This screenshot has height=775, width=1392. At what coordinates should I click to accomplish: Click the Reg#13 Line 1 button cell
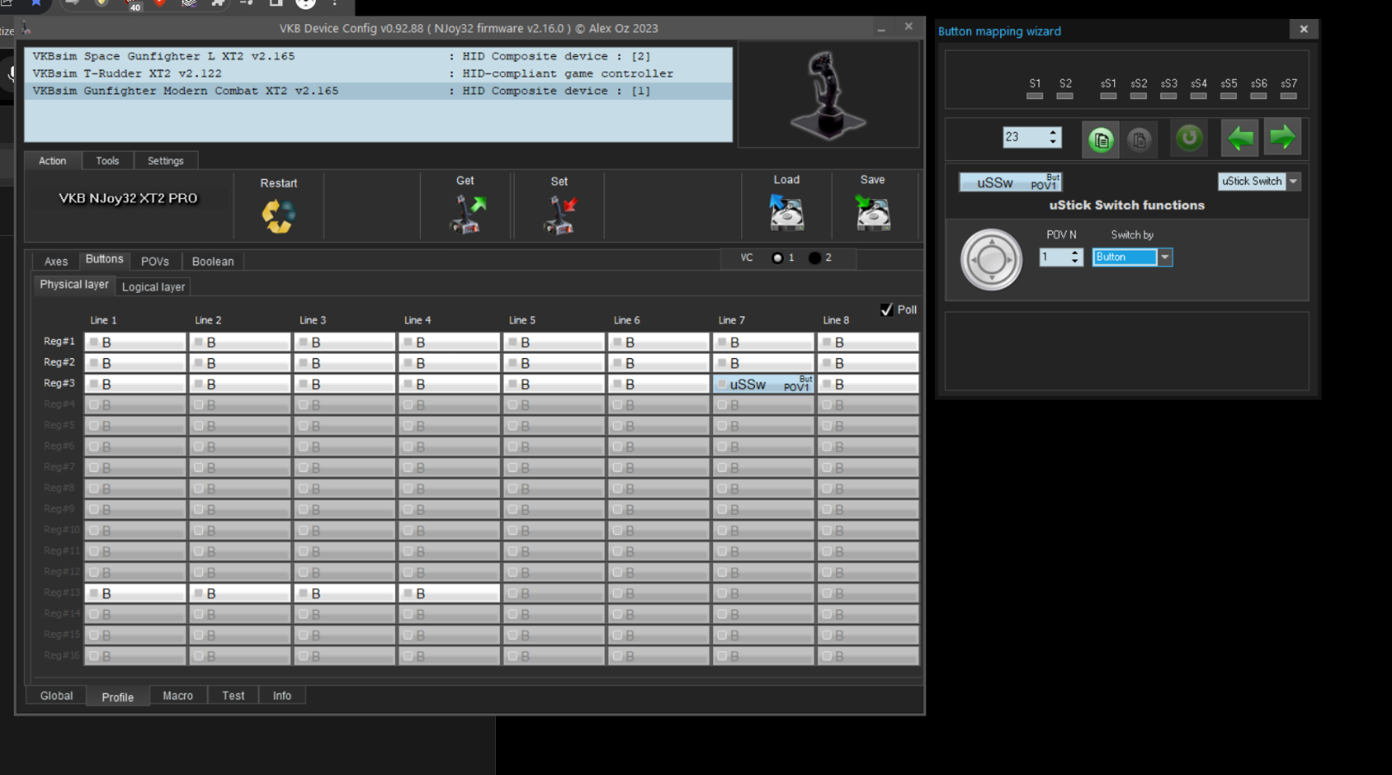click(135, 593)
